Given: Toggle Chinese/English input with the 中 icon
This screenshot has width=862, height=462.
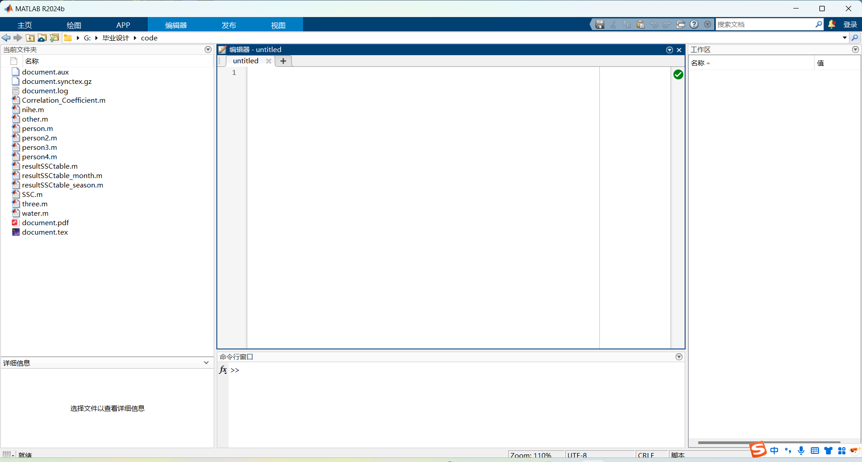Looking at the screenshot, I should [x=774, y=450].
